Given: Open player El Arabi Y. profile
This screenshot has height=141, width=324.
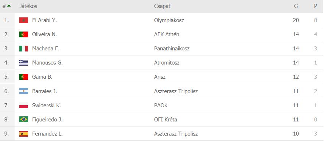Looking at the screenshot, I should tap(44, 20).
